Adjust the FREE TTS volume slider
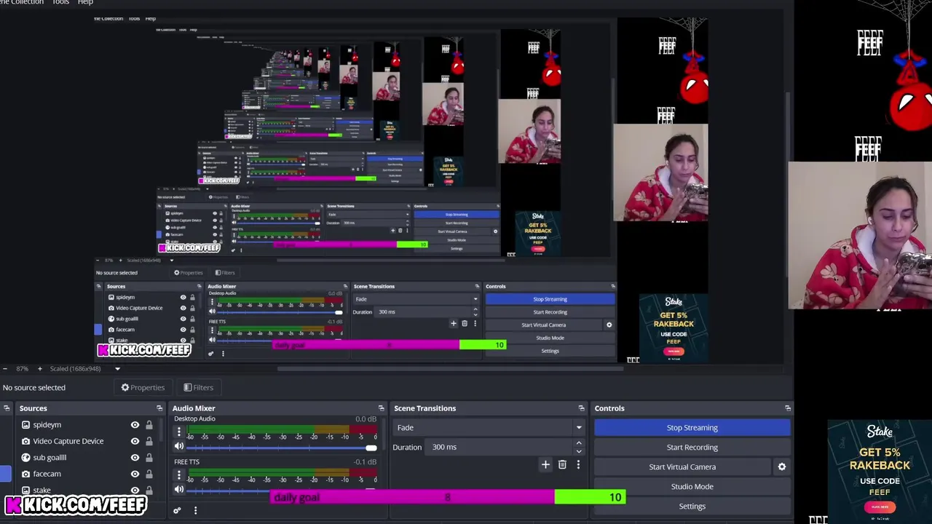The height and width of the screenshot is (524, 932). point(283,490)
